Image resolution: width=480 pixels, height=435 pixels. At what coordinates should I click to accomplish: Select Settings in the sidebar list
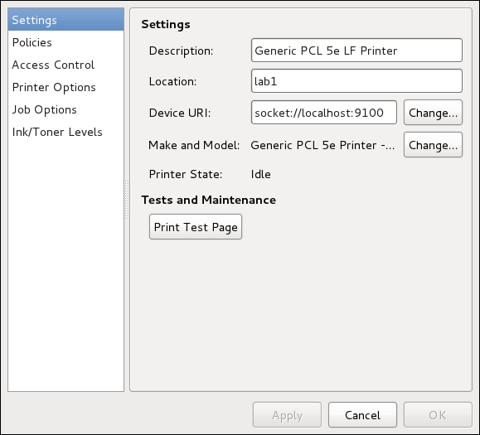click(65, 20)
